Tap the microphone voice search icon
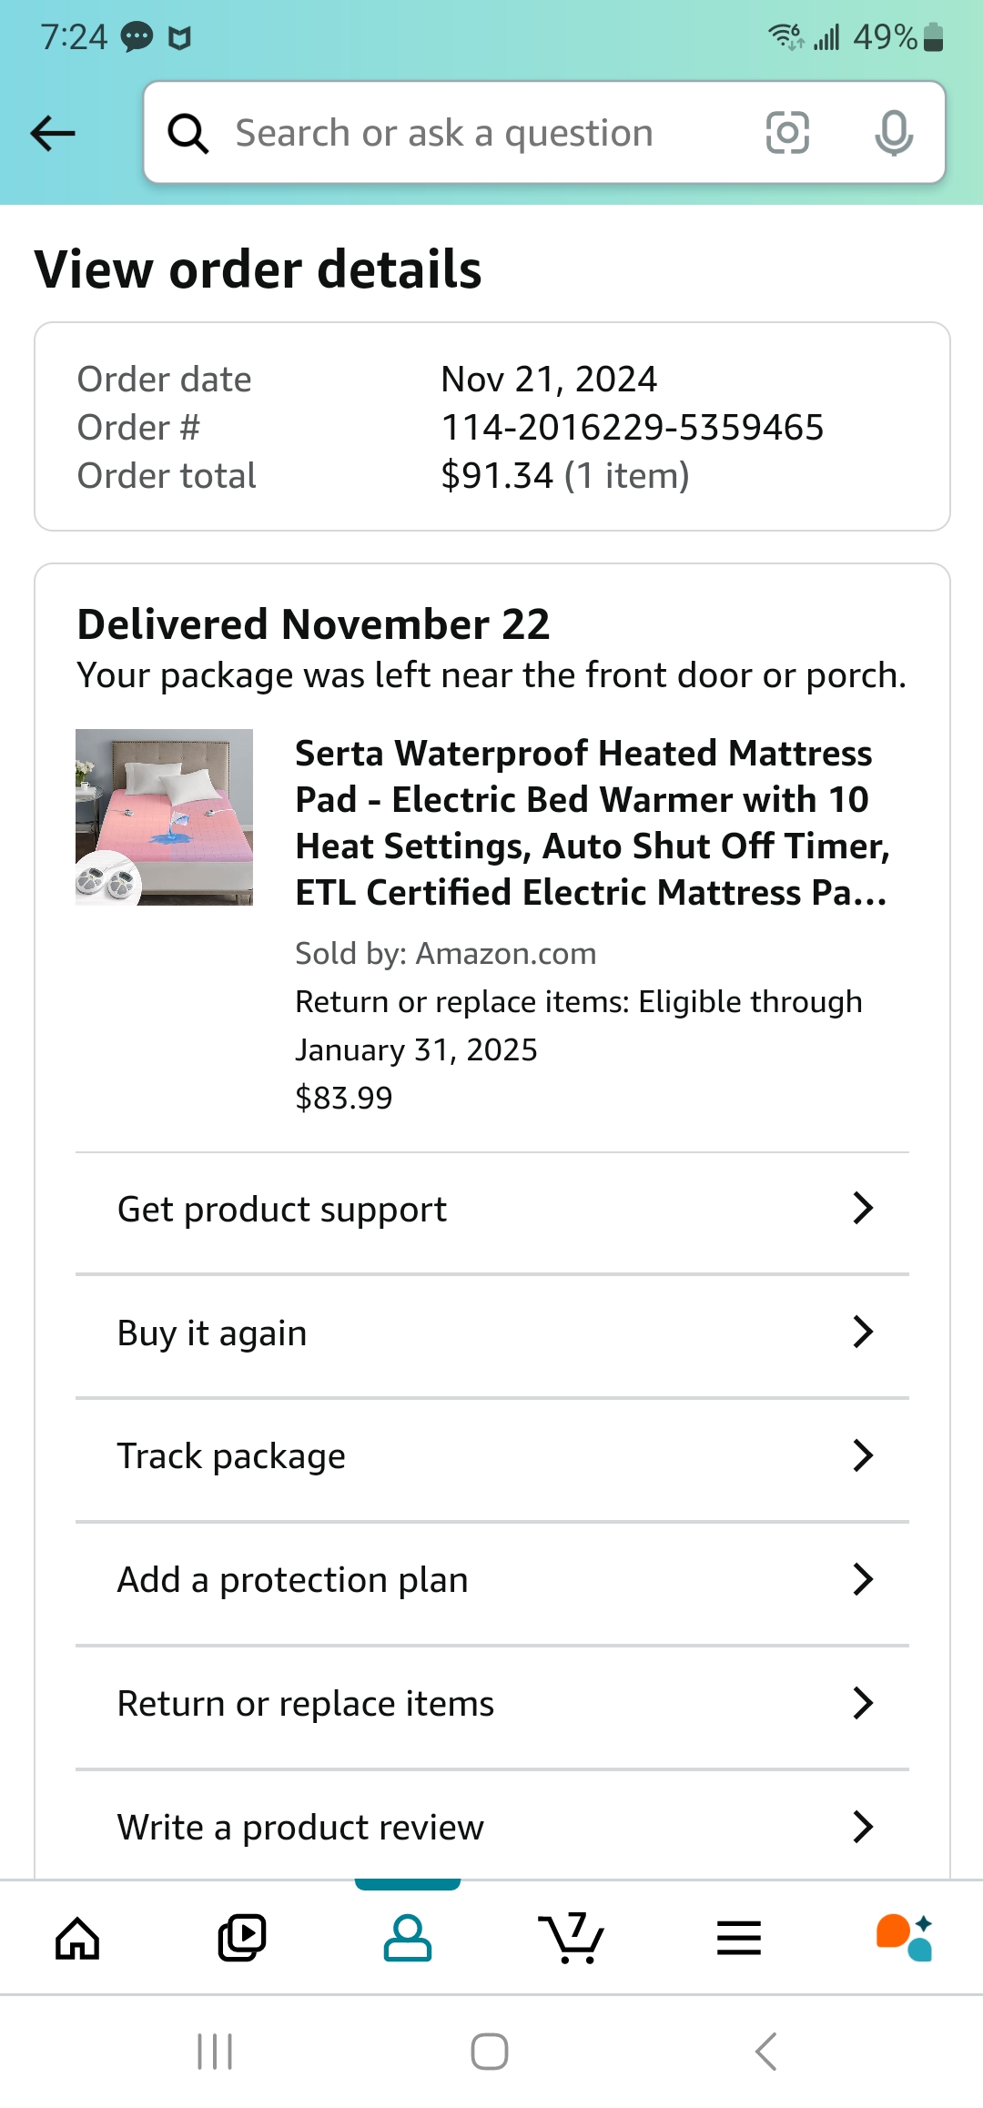 (894, 133)
